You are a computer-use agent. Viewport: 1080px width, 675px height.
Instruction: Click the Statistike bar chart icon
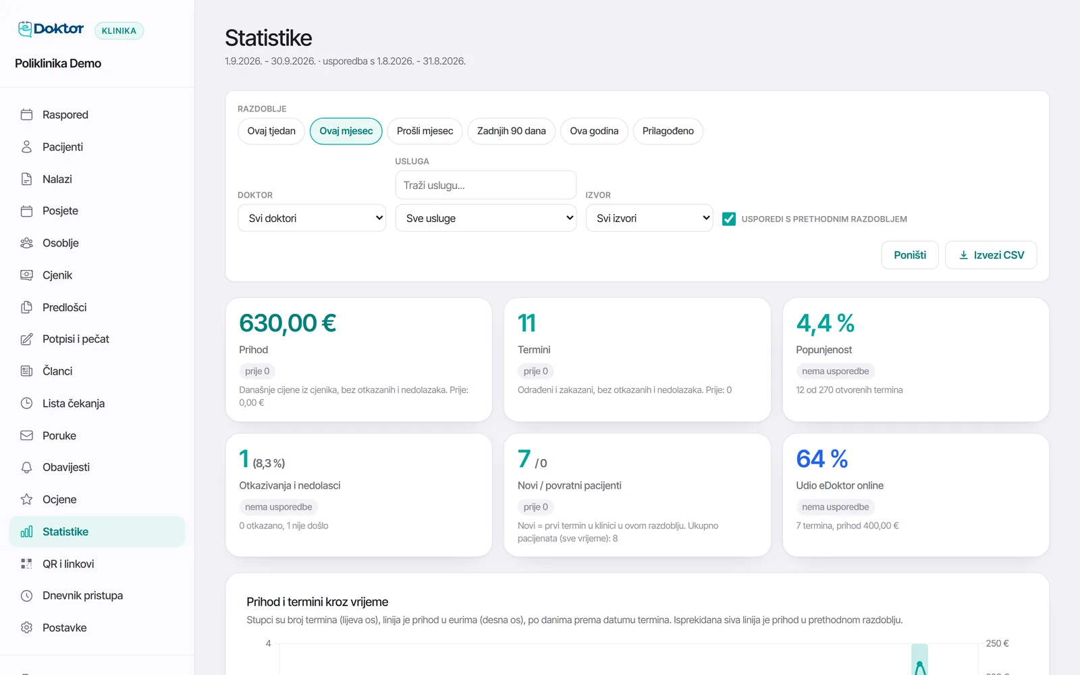click(26, 532)
